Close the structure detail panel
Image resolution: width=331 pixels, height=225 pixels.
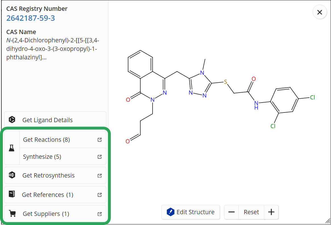(320, 13)
